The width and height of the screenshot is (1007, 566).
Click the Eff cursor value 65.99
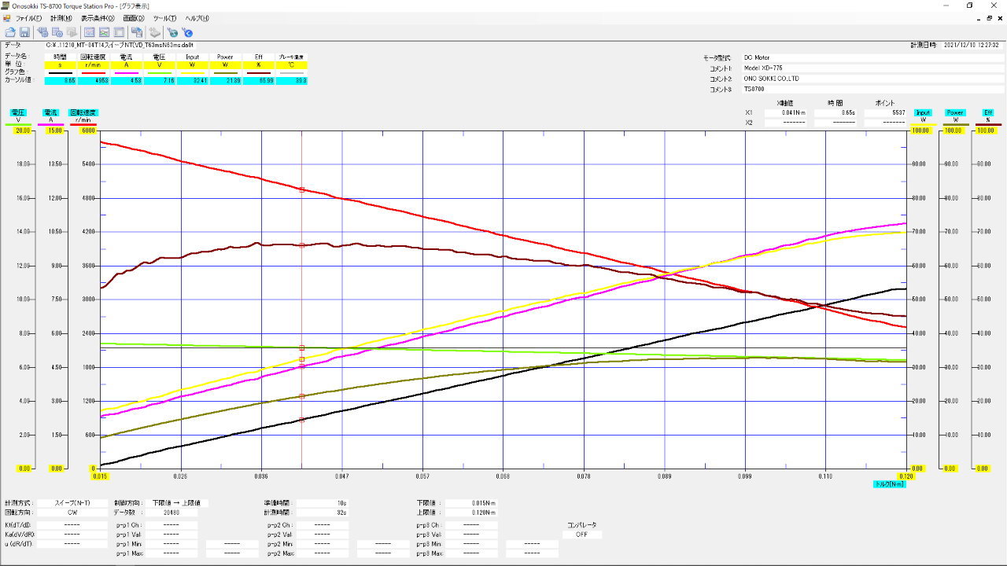pos(258,81)
